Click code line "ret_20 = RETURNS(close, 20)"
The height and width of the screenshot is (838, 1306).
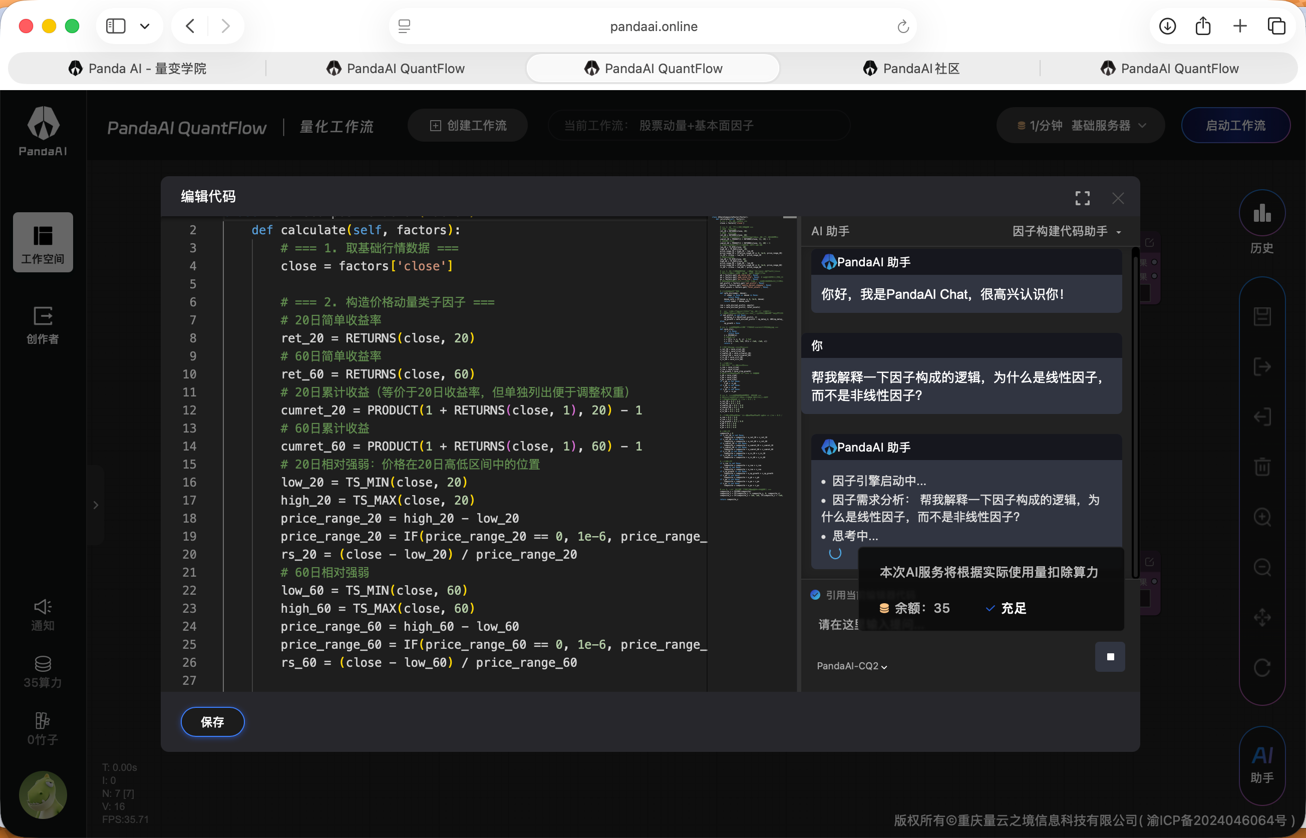coord(378,338)
